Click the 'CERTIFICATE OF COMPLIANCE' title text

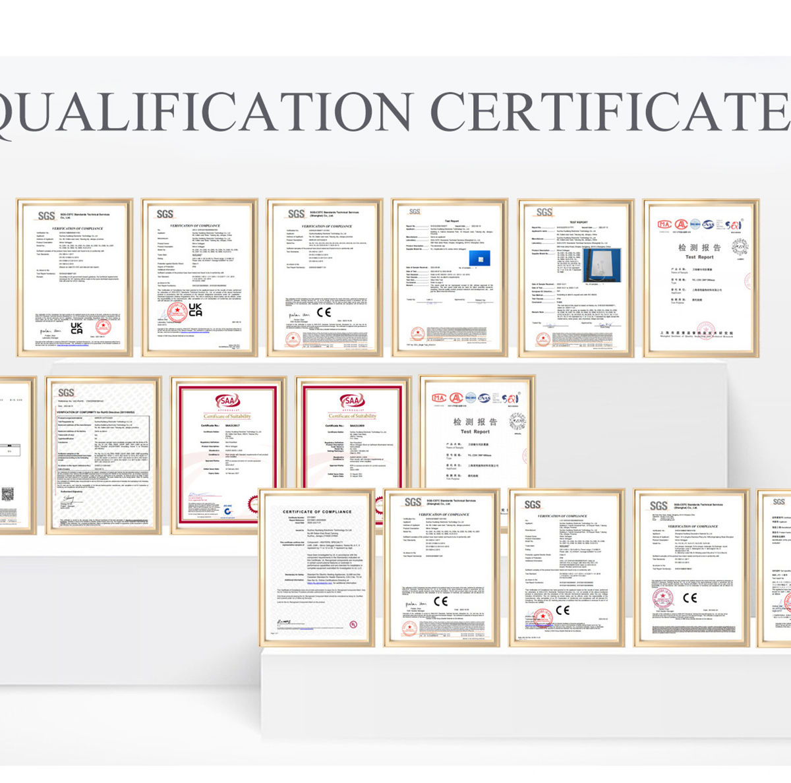(317, 511)
